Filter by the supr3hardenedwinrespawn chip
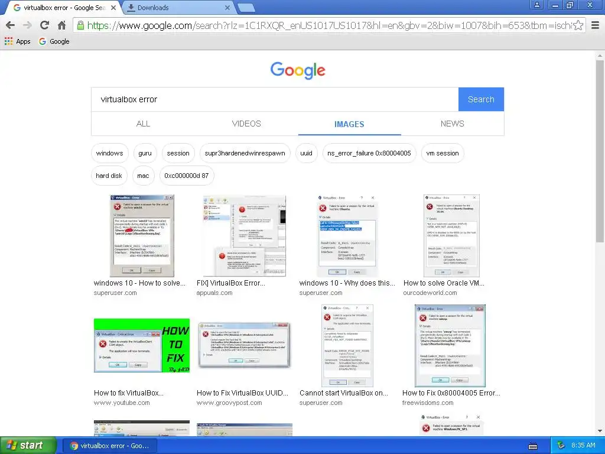605x454 pixels. point(245,153)
